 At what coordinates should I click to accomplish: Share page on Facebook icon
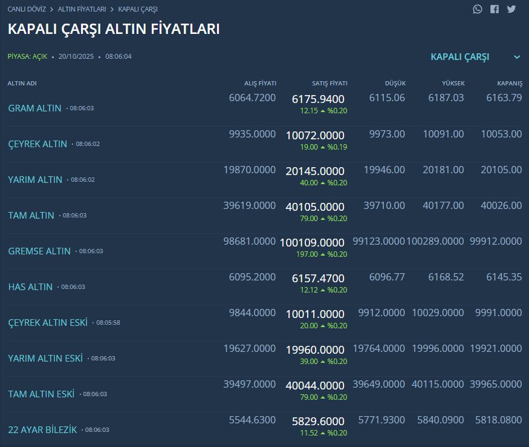click(495, 9)
